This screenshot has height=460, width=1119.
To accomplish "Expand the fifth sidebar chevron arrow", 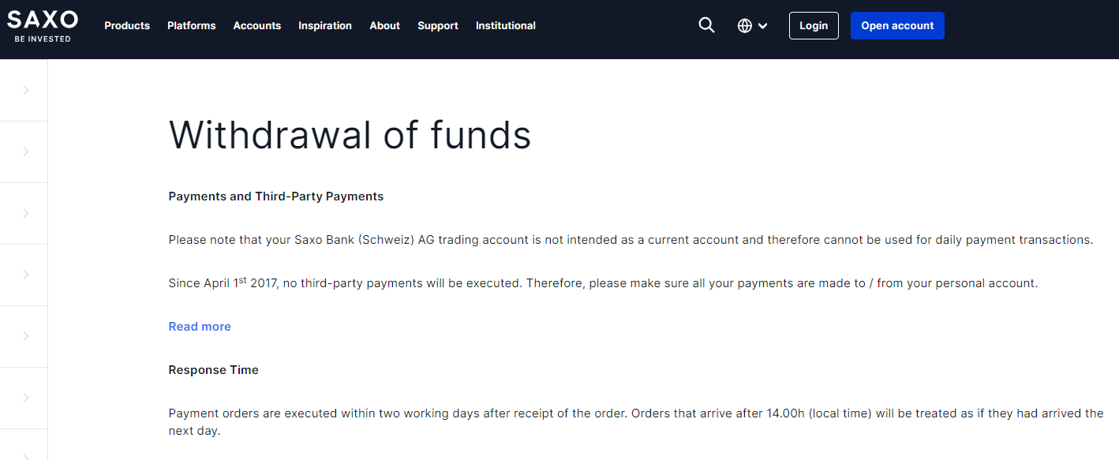I will pyautogui.click(x=25, y=336).
